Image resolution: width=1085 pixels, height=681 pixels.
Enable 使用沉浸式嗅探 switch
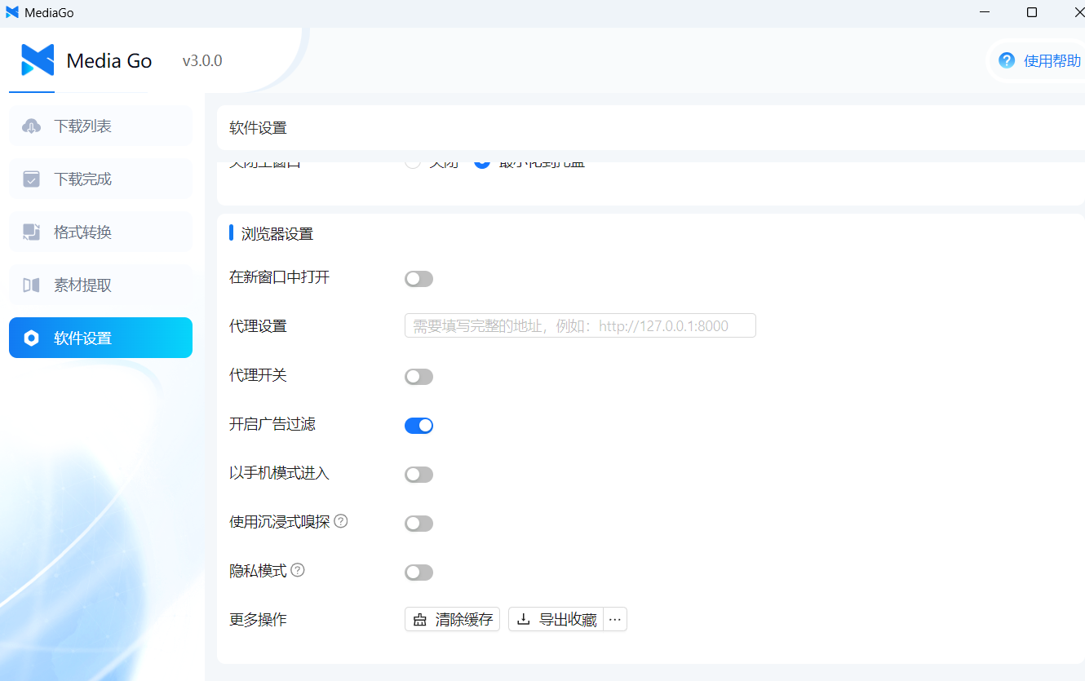point(418,524)
